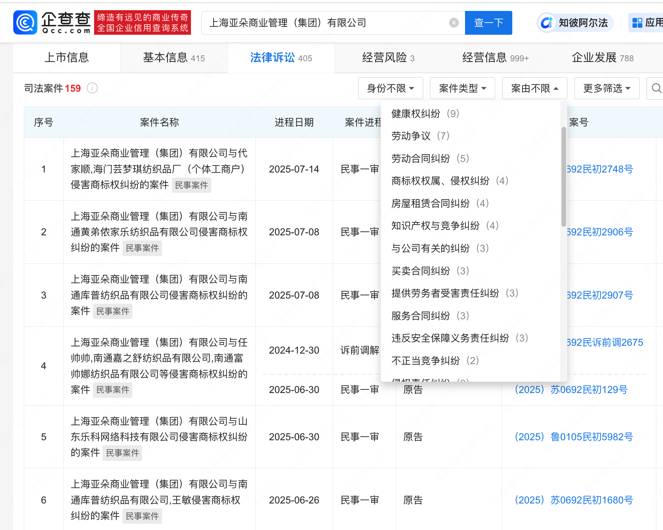Click the company name search field
This screenshot has width=663, height=530.
[x=324, y=23]
